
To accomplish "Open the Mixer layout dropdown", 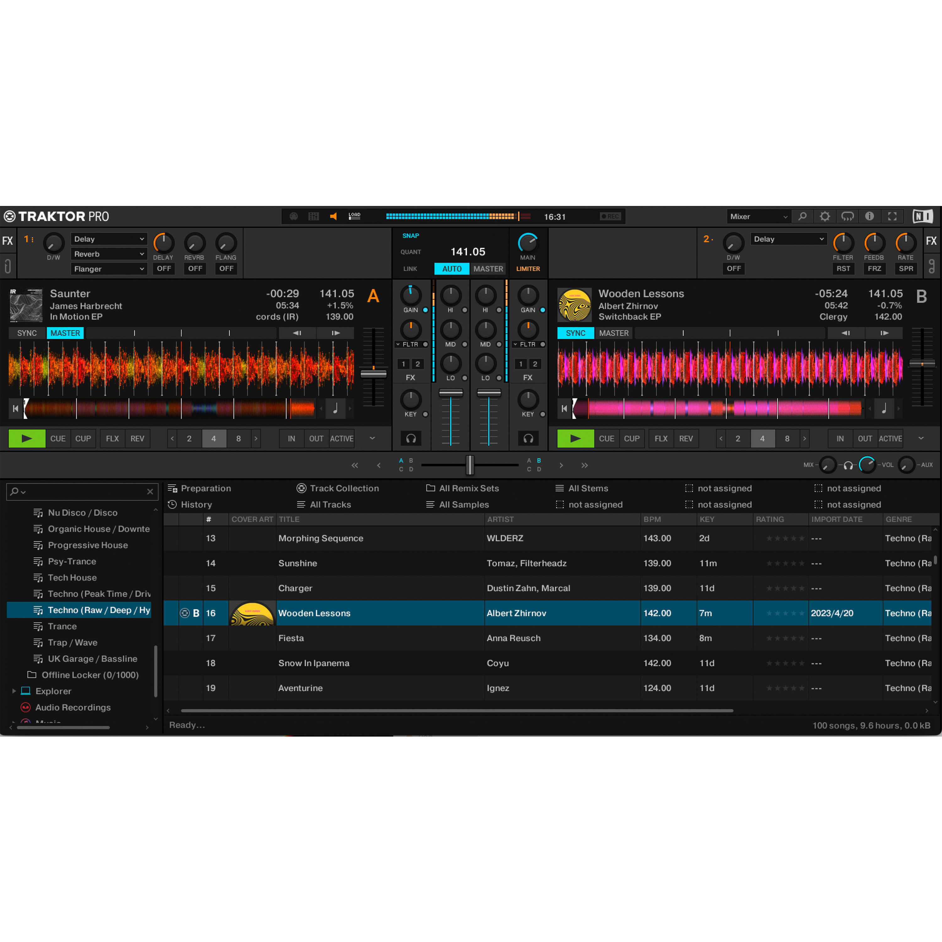I will tap(759, 216).
